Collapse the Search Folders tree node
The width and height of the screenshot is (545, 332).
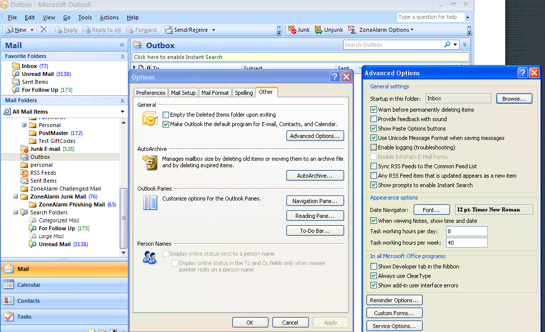coord(15,212)
